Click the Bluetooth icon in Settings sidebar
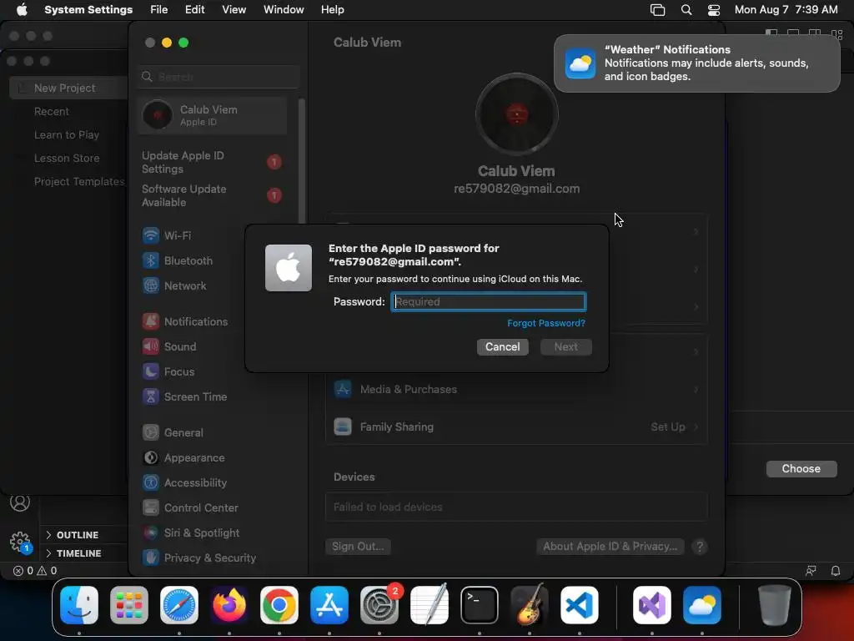This screenshot has height=641, width=854. [151, 260]
